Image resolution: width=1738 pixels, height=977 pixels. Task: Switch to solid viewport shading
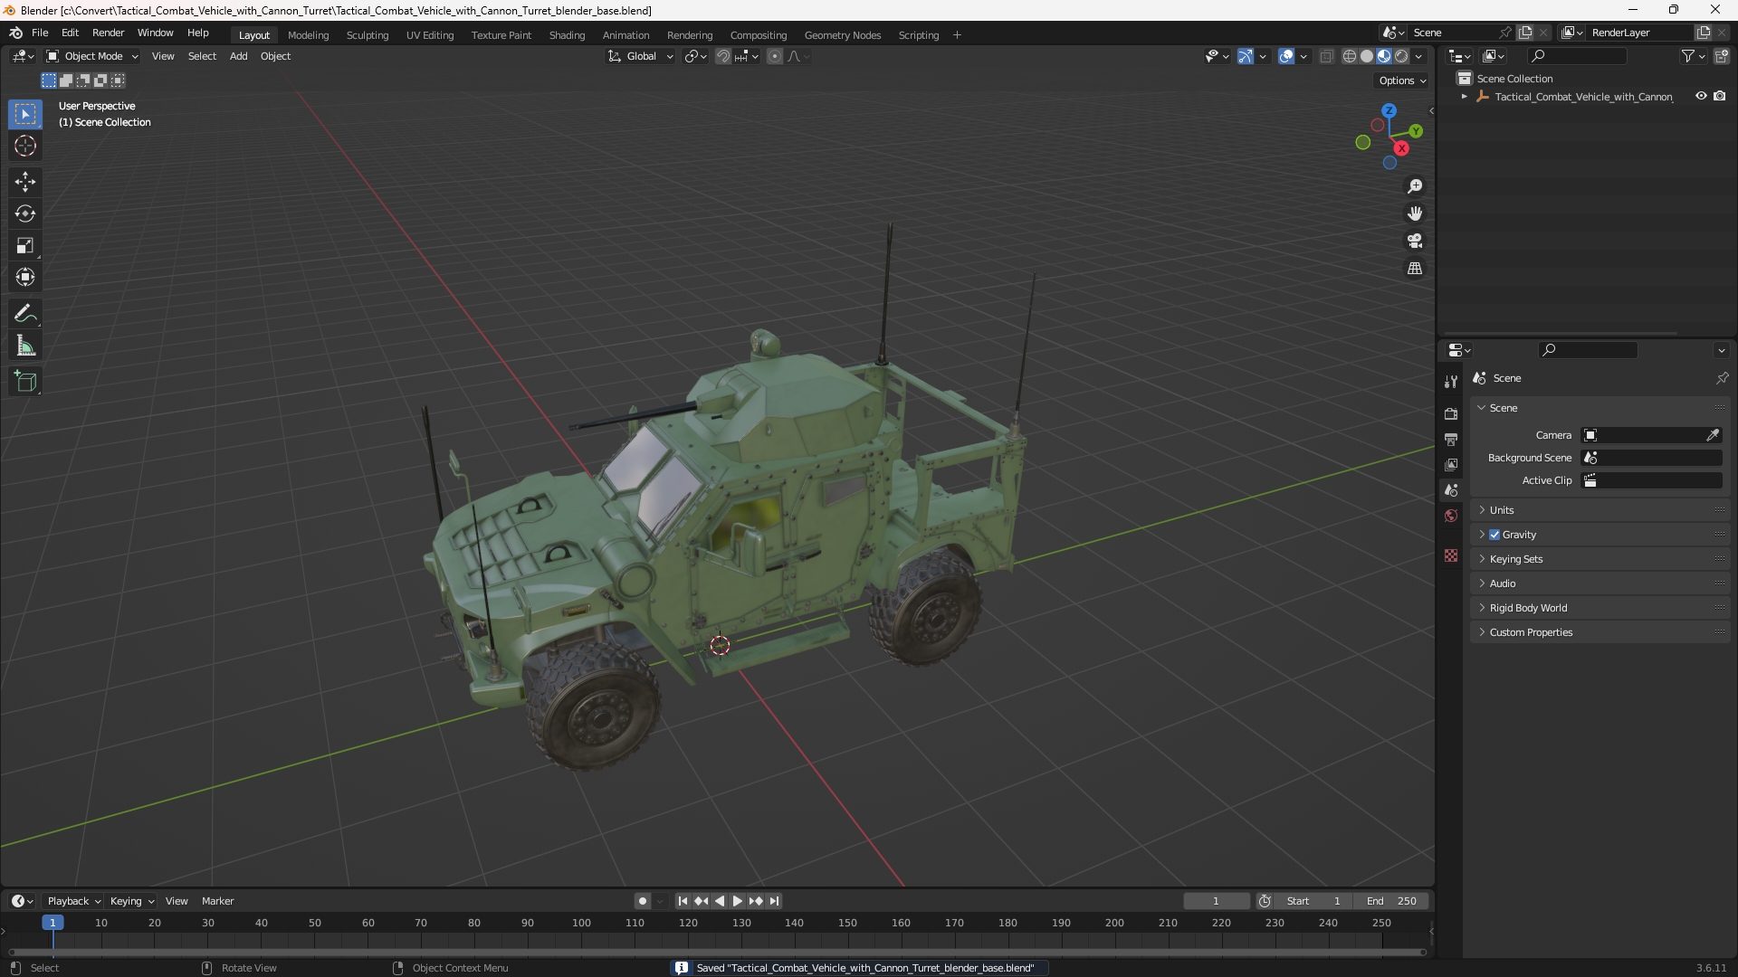(x=1367, y=56)
